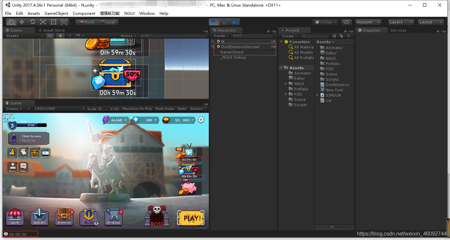Select the Rotate tool
Viewport: 450px width, 240px height.
[x=32, y=22]
